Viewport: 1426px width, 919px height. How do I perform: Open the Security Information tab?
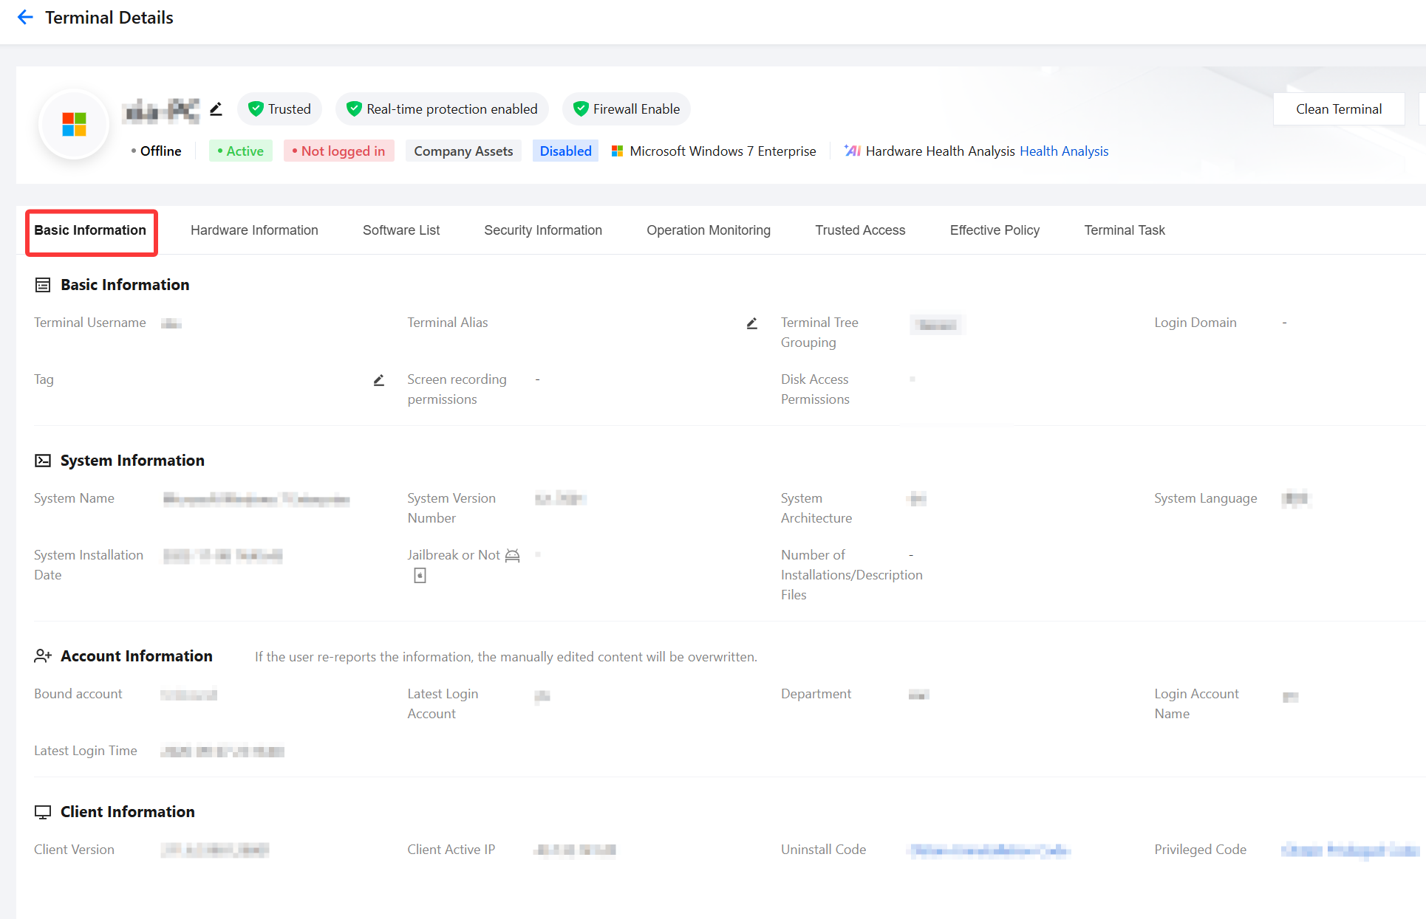(x=543, y=230)
